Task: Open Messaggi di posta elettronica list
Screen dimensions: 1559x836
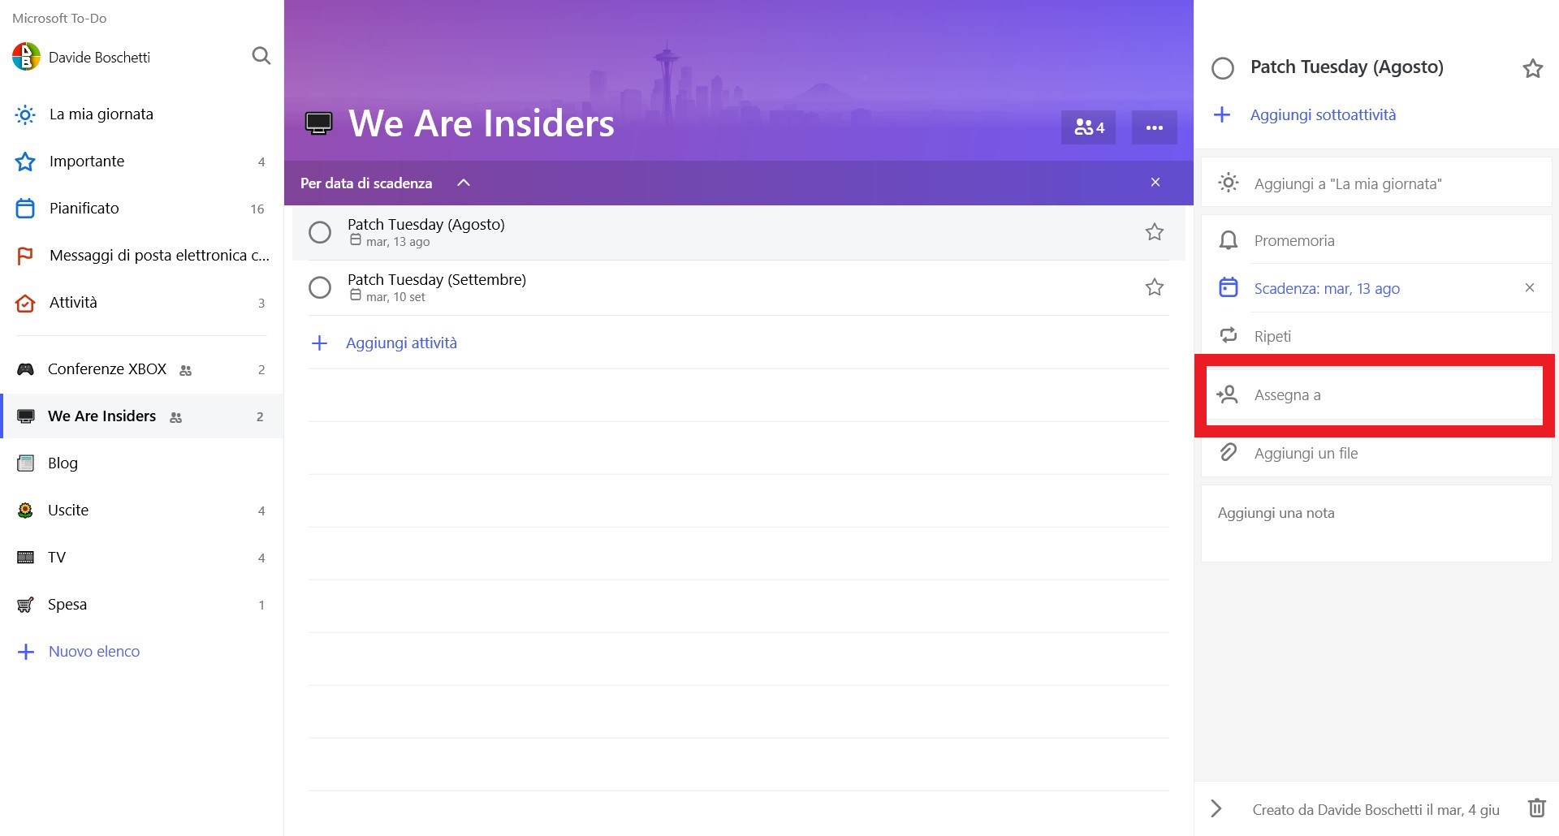Action: [x=141, y=256]
